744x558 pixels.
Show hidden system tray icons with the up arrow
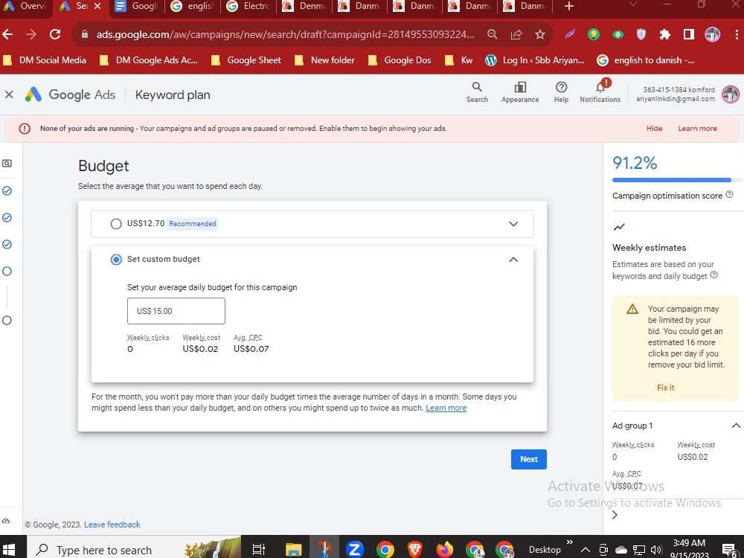click(x=586, y=550)
